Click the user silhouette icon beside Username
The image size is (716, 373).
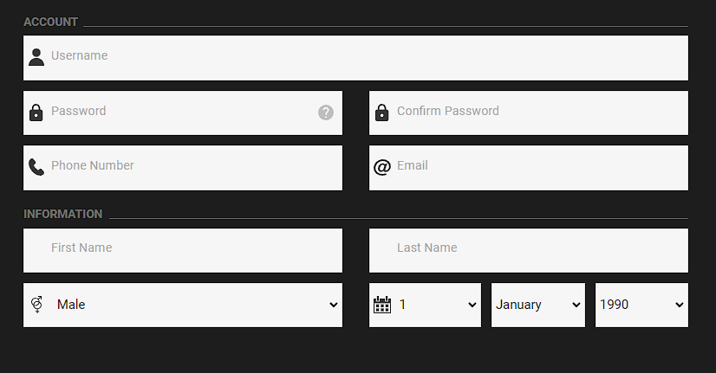[x=36, y=57]
